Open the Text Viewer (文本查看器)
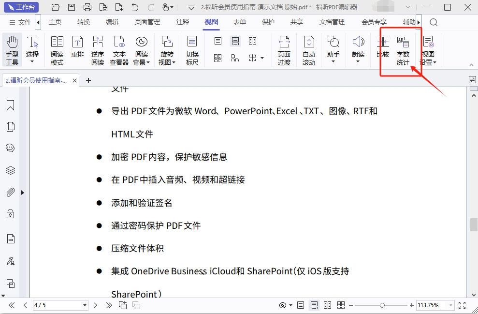 [x=119, y=50]
